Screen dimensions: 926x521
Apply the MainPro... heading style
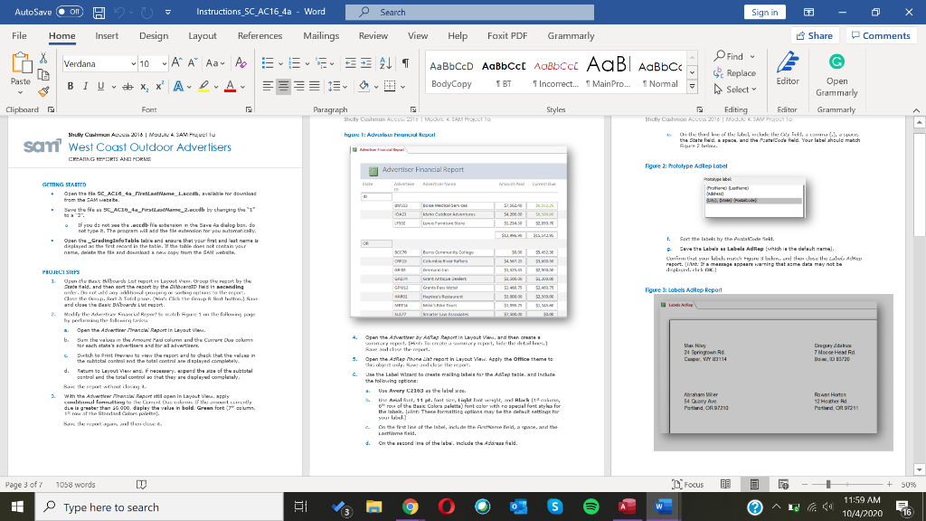[609, 74]
